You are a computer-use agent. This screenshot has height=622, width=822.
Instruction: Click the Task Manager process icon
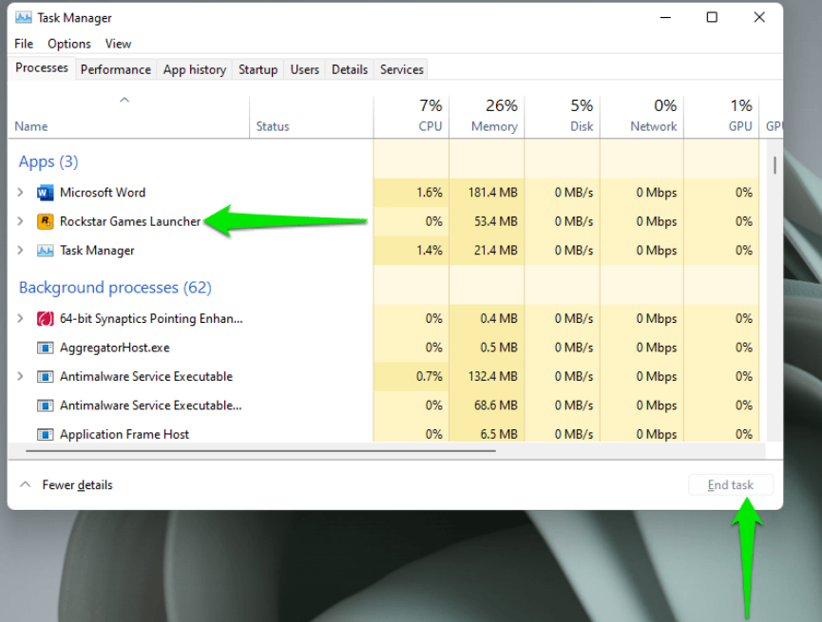coord(45,251)
